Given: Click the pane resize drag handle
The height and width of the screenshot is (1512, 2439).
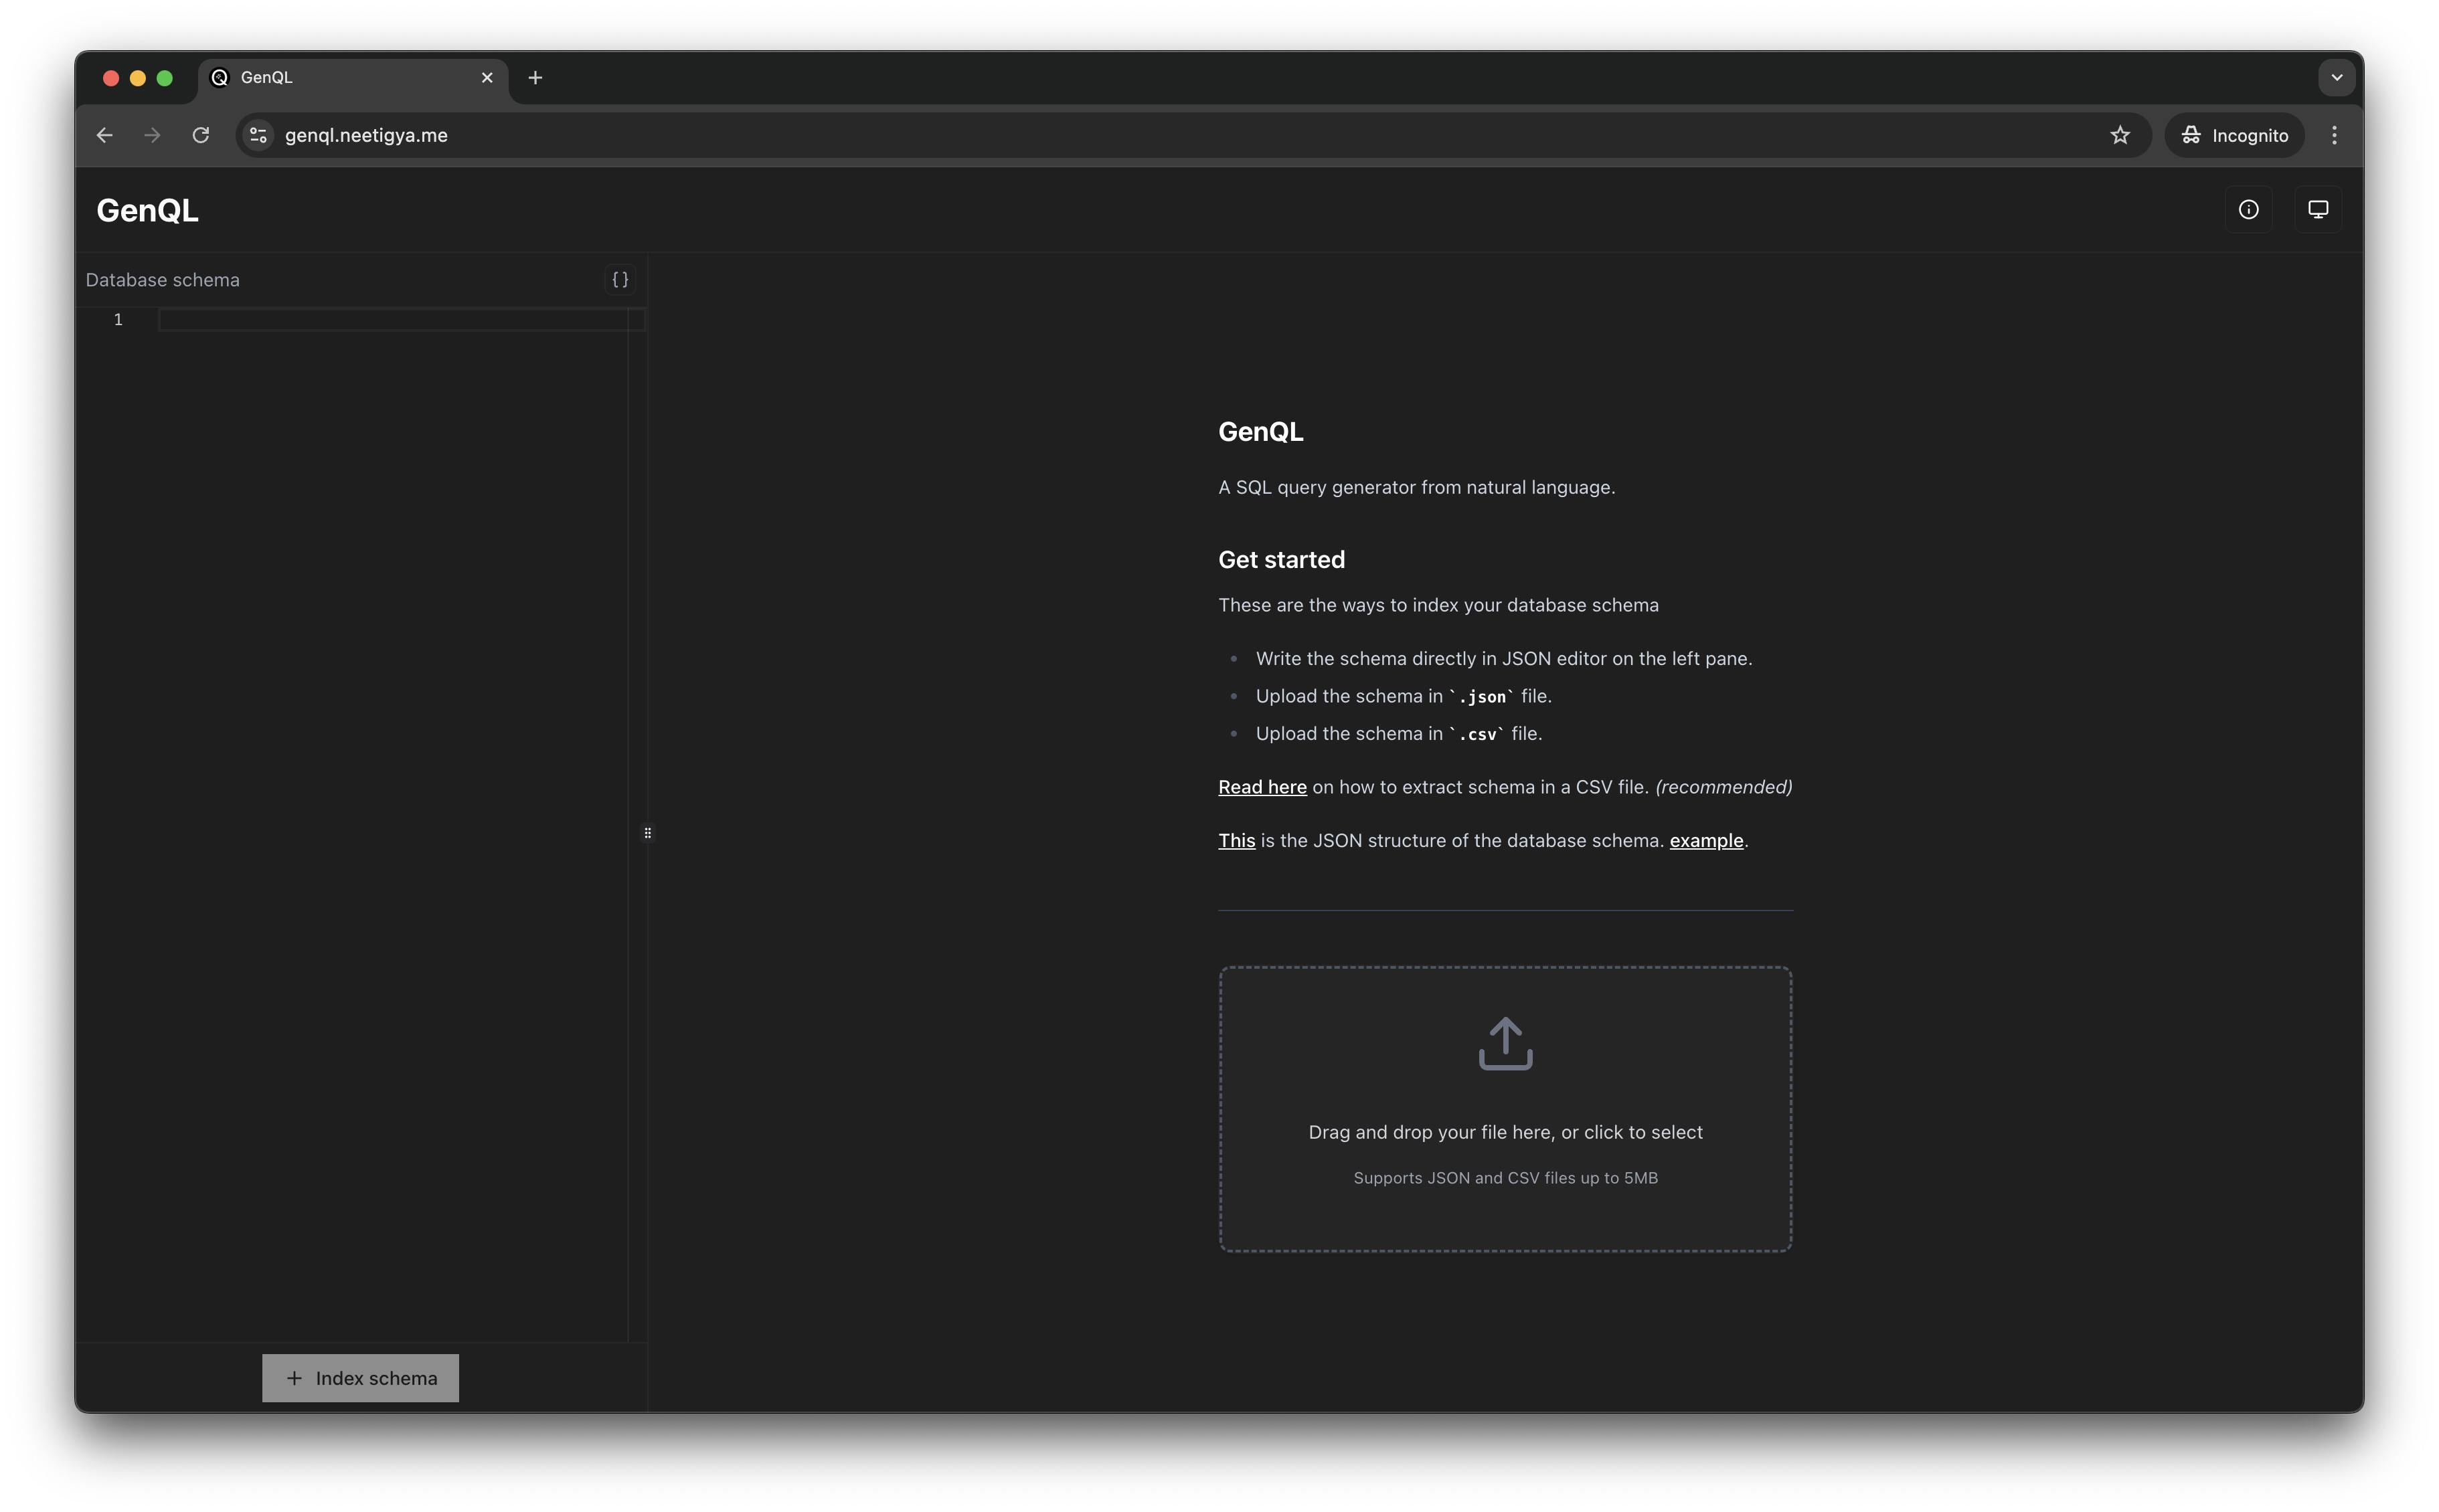Looking at the screenshot, I should coord(647,833).
